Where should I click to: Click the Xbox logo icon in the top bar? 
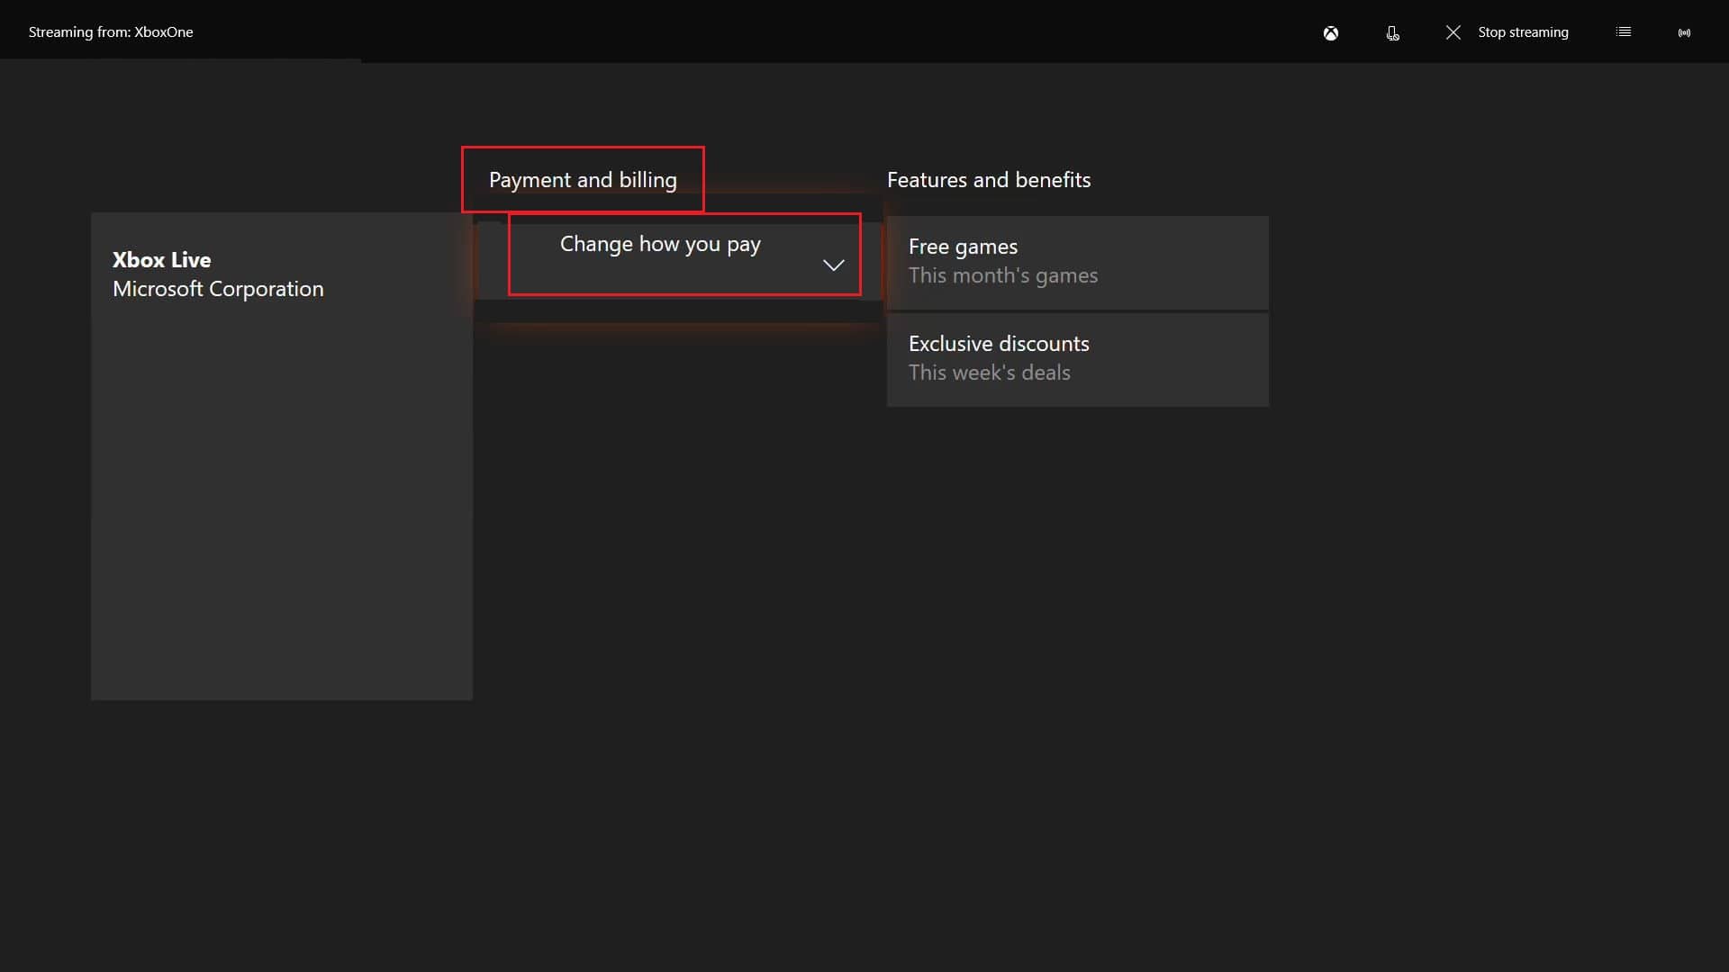1331,32
